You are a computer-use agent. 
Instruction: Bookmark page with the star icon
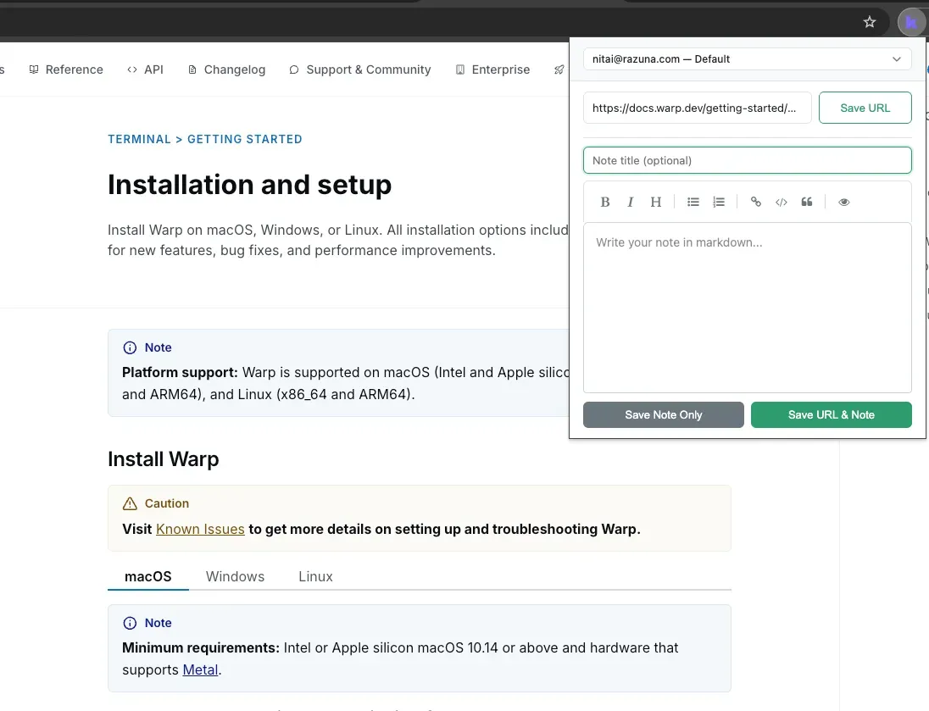tap(869, 23)
